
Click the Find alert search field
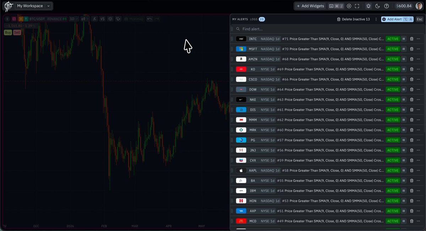coord(327,29)
